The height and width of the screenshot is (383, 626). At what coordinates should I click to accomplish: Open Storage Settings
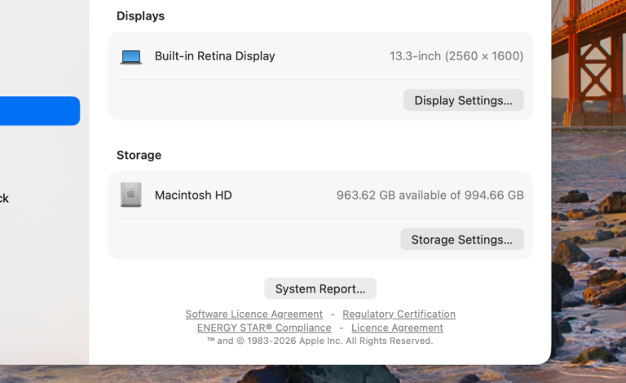click(462, 240)
